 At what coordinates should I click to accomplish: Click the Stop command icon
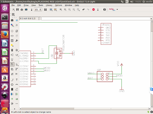(x=94, y=10)
